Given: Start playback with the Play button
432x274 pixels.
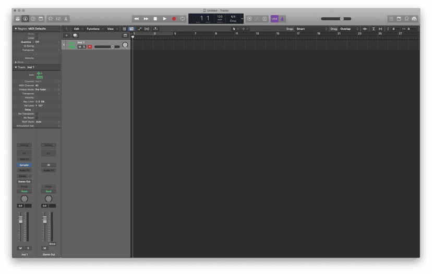Looking at the screenshot, I should [164, 19].
